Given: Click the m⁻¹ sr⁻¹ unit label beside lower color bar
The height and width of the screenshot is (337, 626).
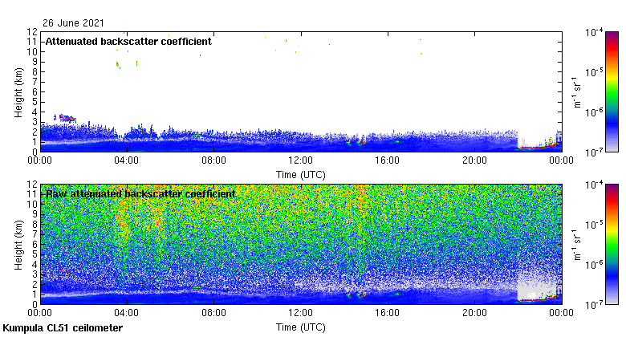Looking at the screenshot, I should [577, 245].
